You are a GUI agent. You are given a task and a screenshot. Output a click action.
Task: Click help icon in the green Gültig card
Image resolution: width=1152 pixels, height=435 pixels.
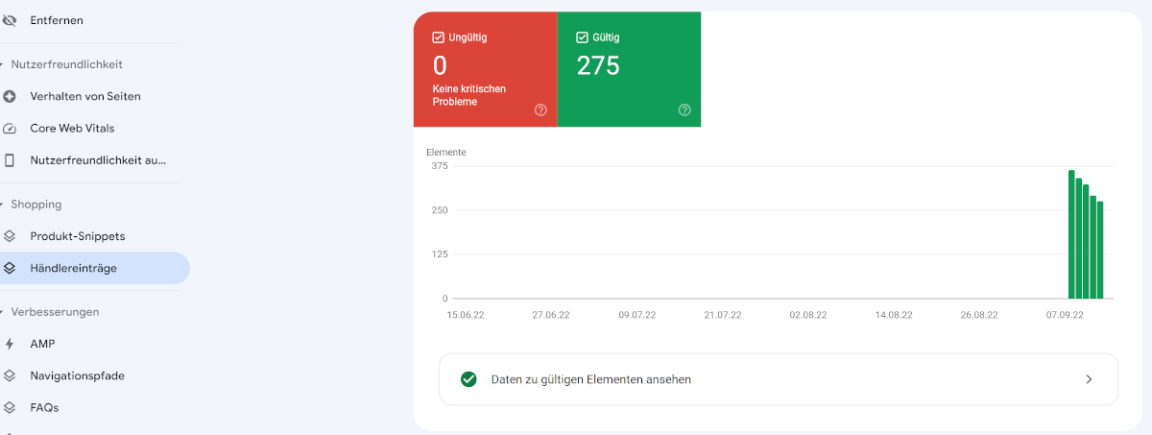pos(684,110)
